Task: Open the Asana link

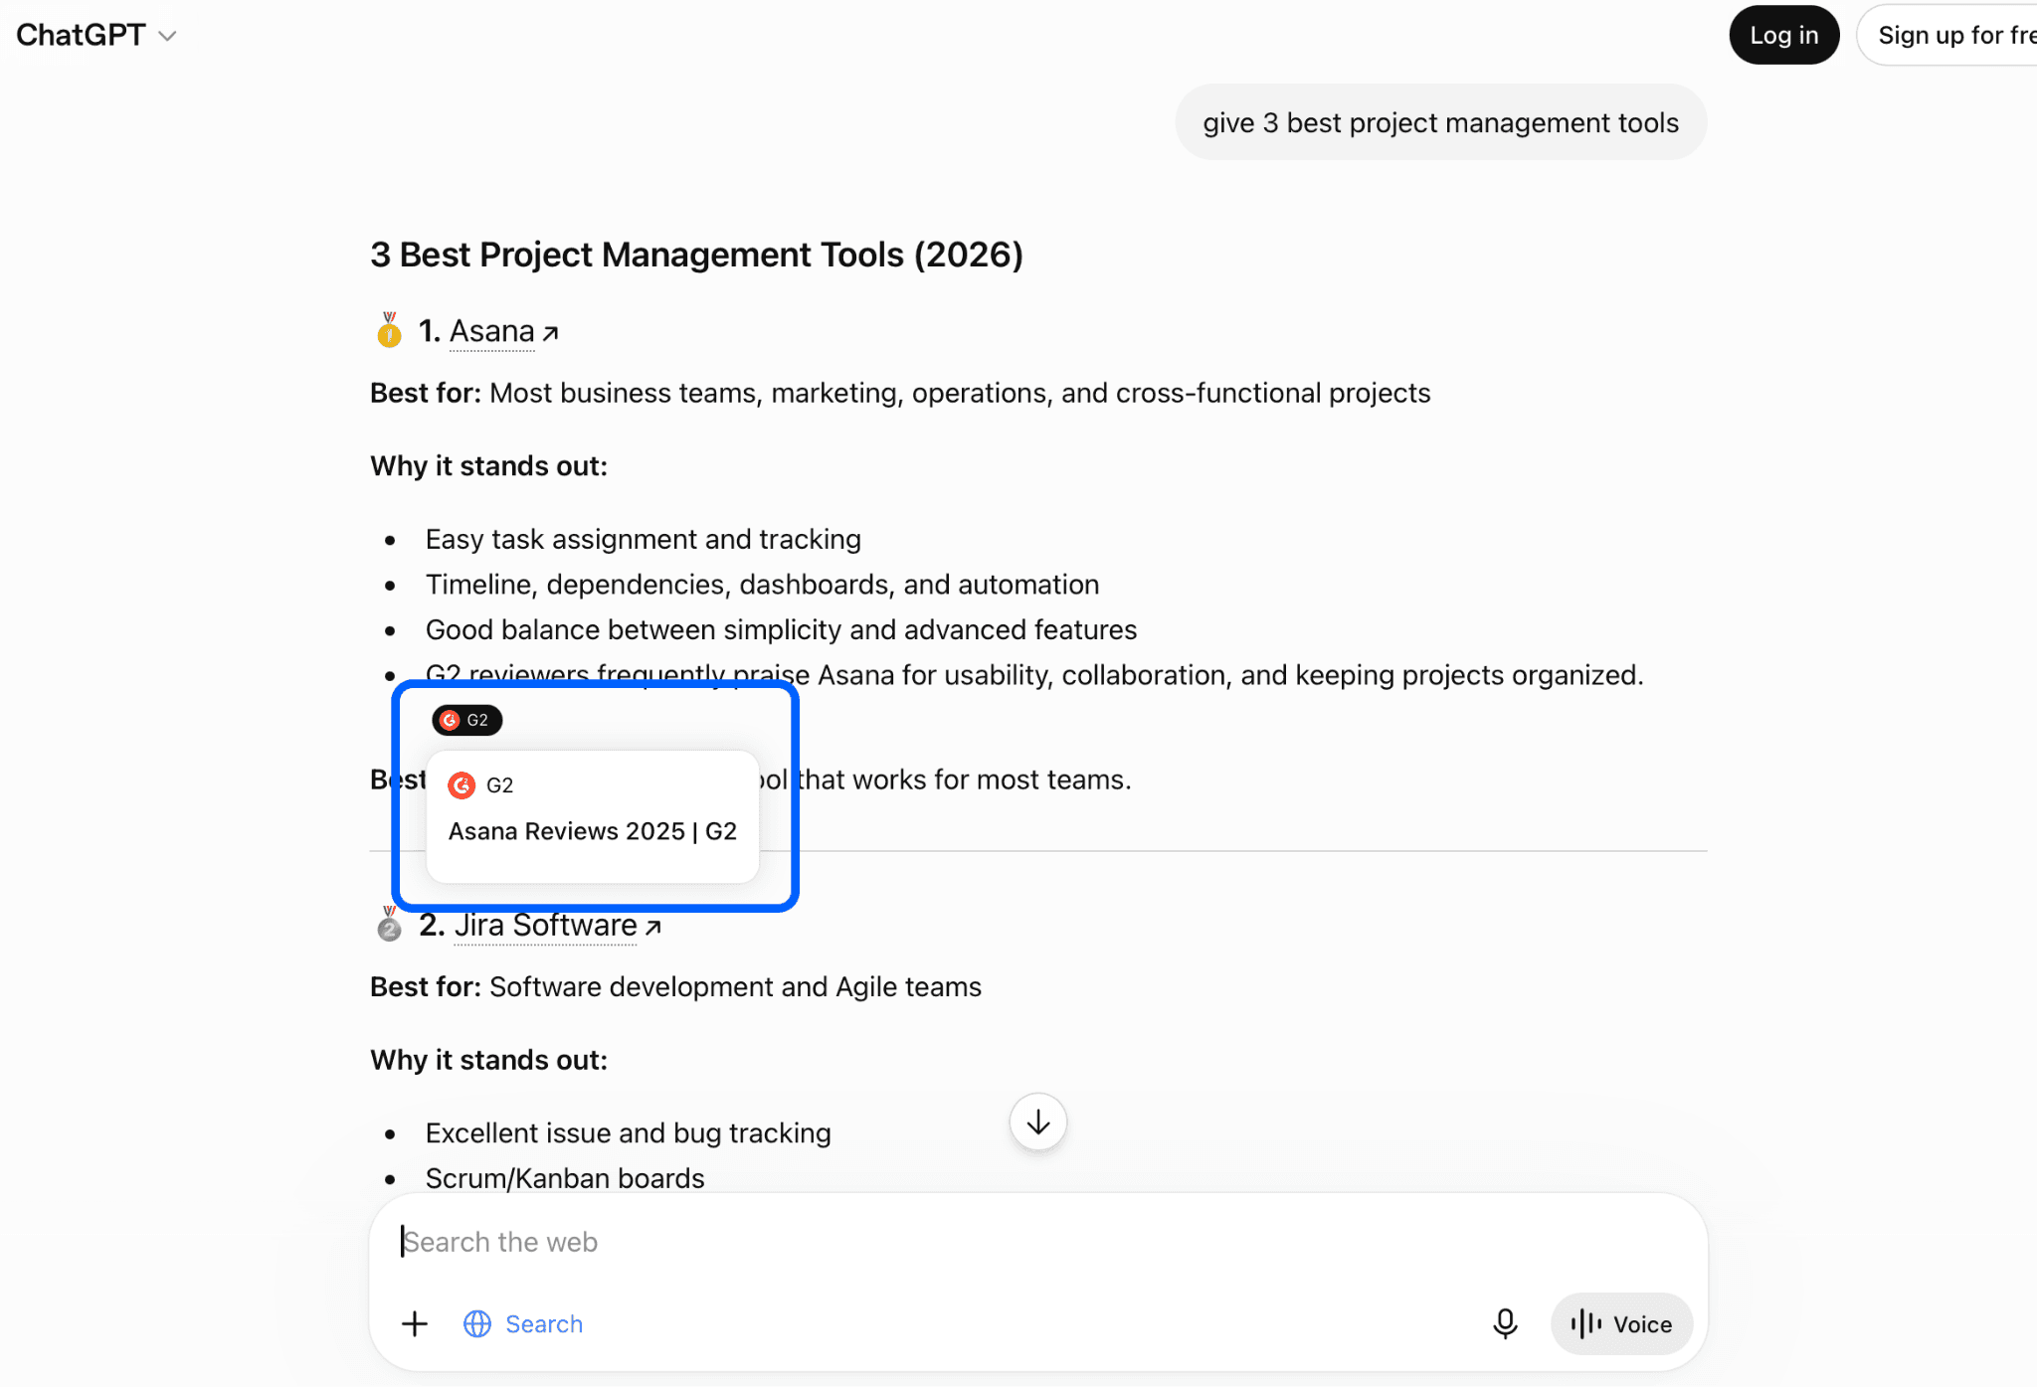Action: point(492,331)
